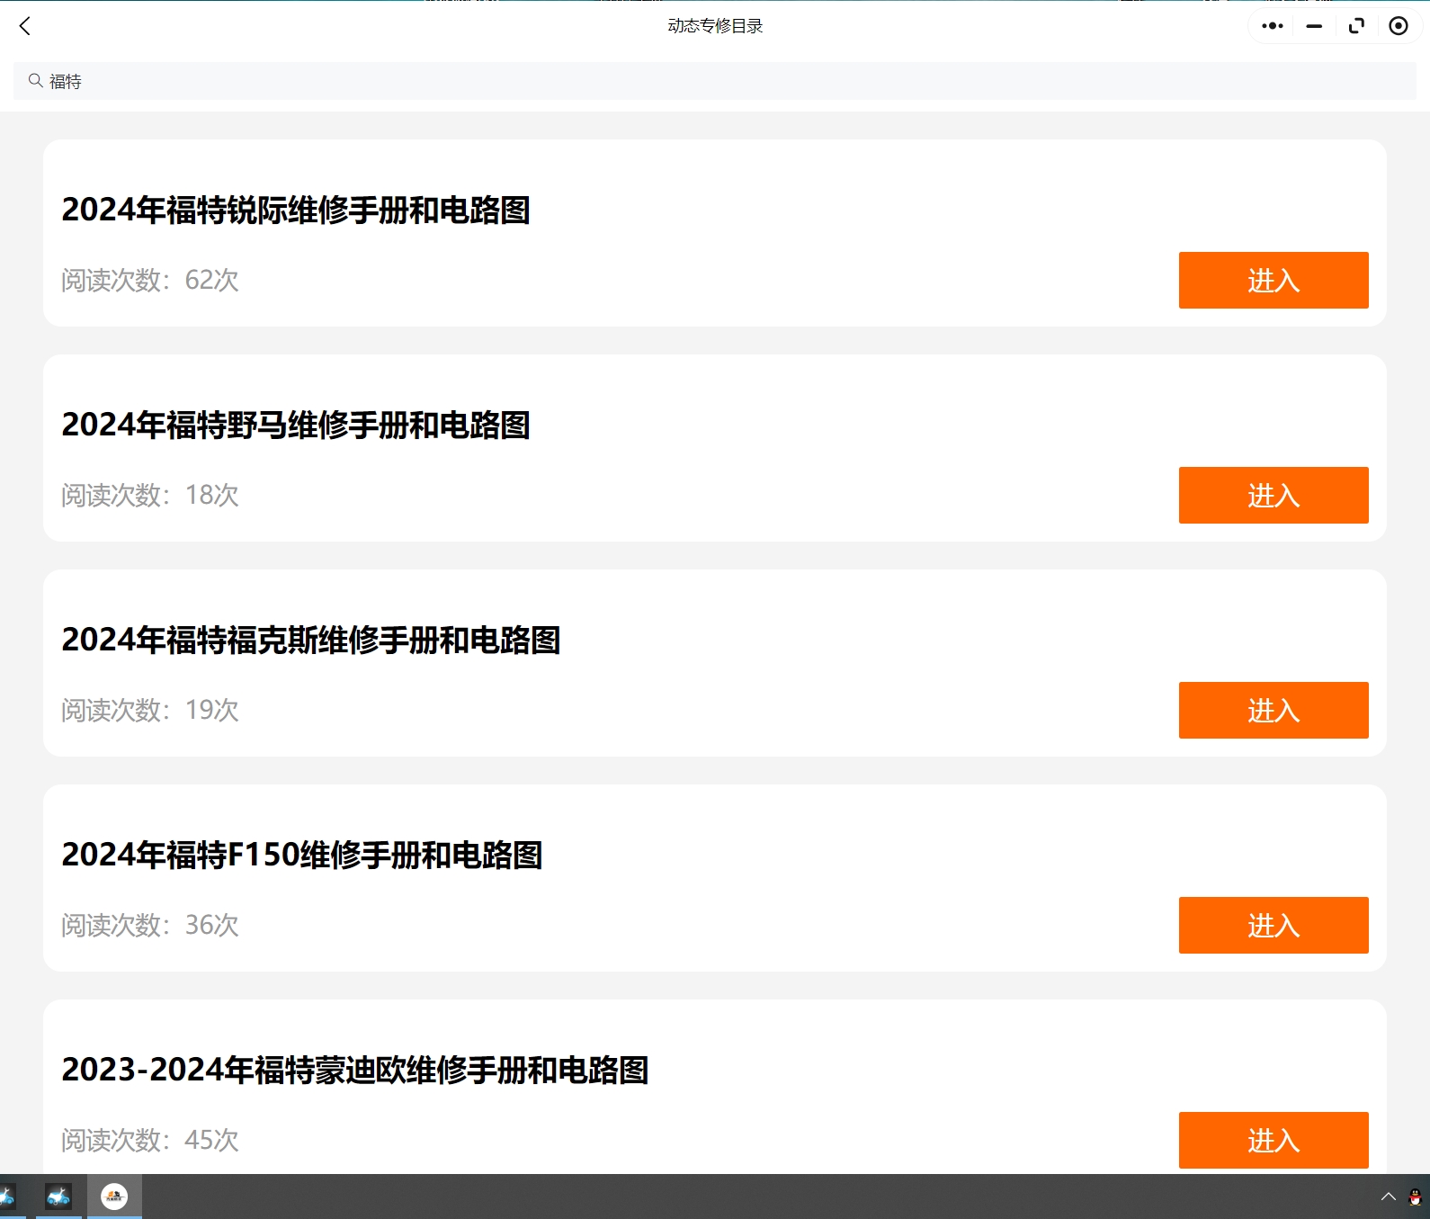Focus the search field containing 福特
The height and width of the screenshot is (1219, 1430).
[x=719, y=81]
